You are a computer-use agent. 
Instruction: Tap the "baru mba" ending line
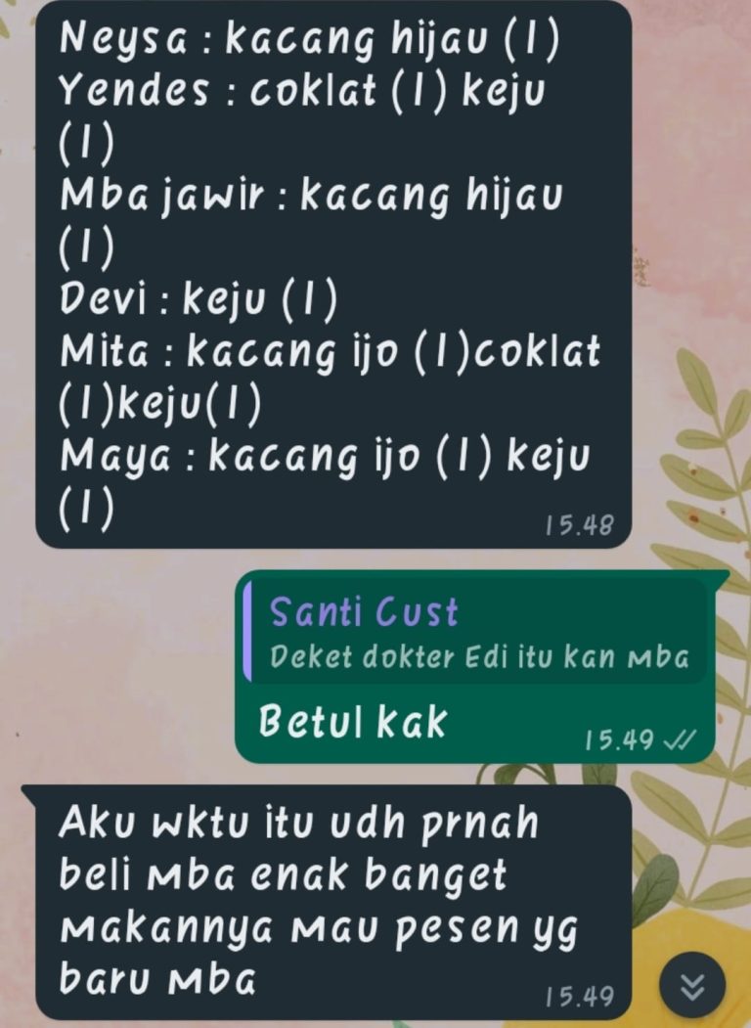tap(157, 979)
